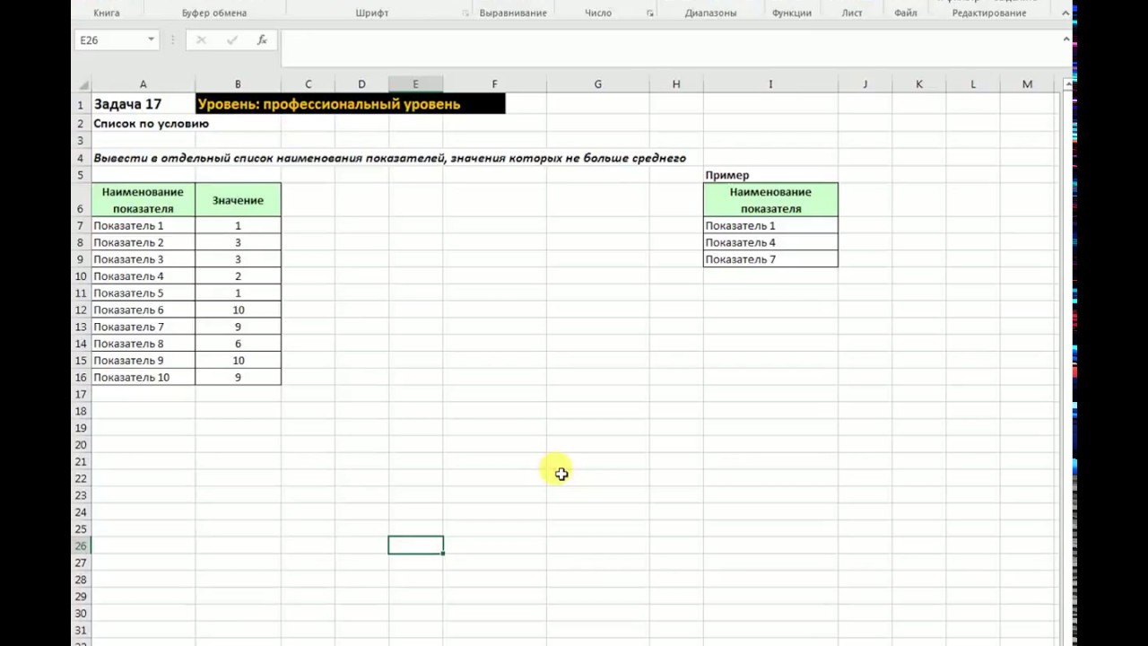Select 'Показатель 1' in column A
The height and width of the screenshot is (646, 1148).
pos(143,226)
